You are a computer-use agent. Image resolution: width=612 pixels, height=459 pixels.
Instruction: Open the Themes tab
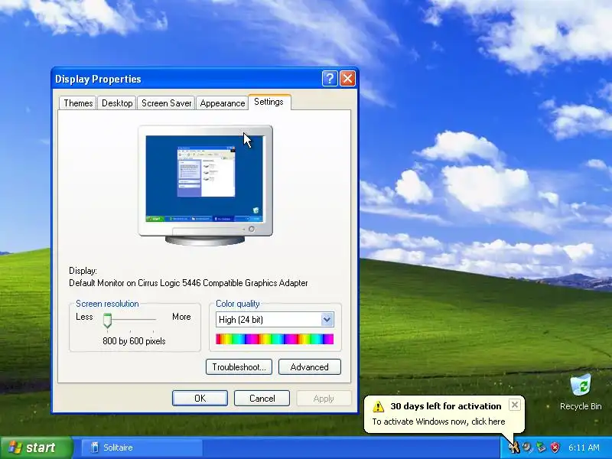point(78,103)
